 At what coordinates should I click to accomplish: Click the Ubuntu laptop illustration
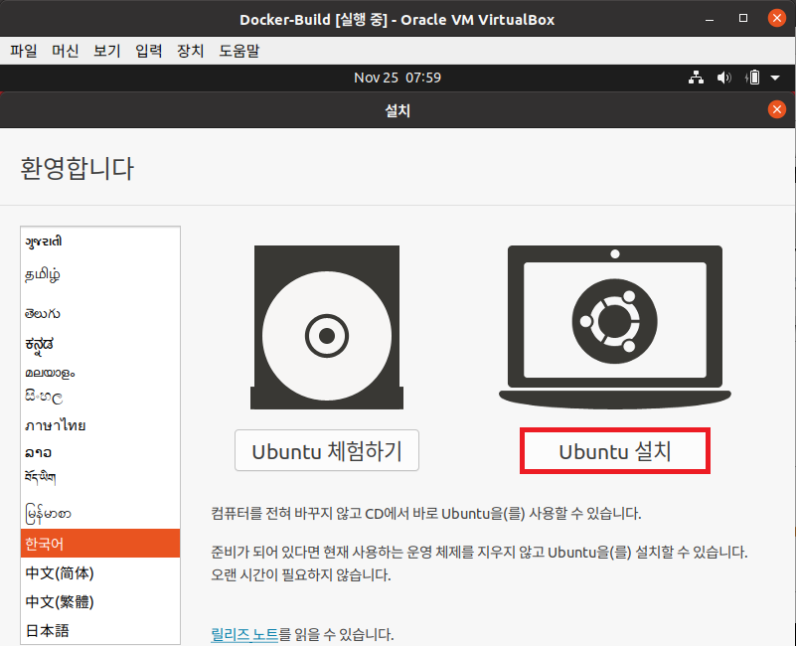coord(615,327)
